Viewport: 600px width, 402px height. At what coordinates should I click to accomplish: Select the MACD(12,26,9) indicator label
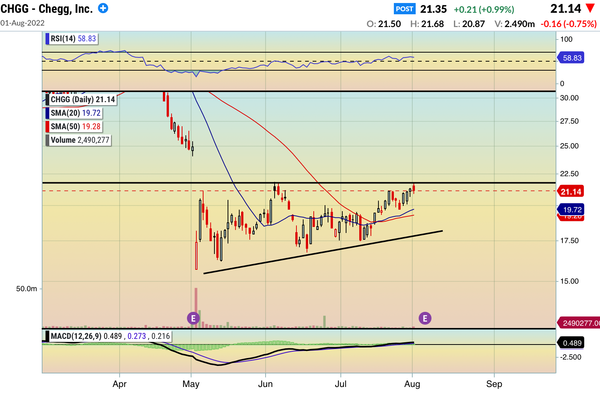[x=108, y=336]
